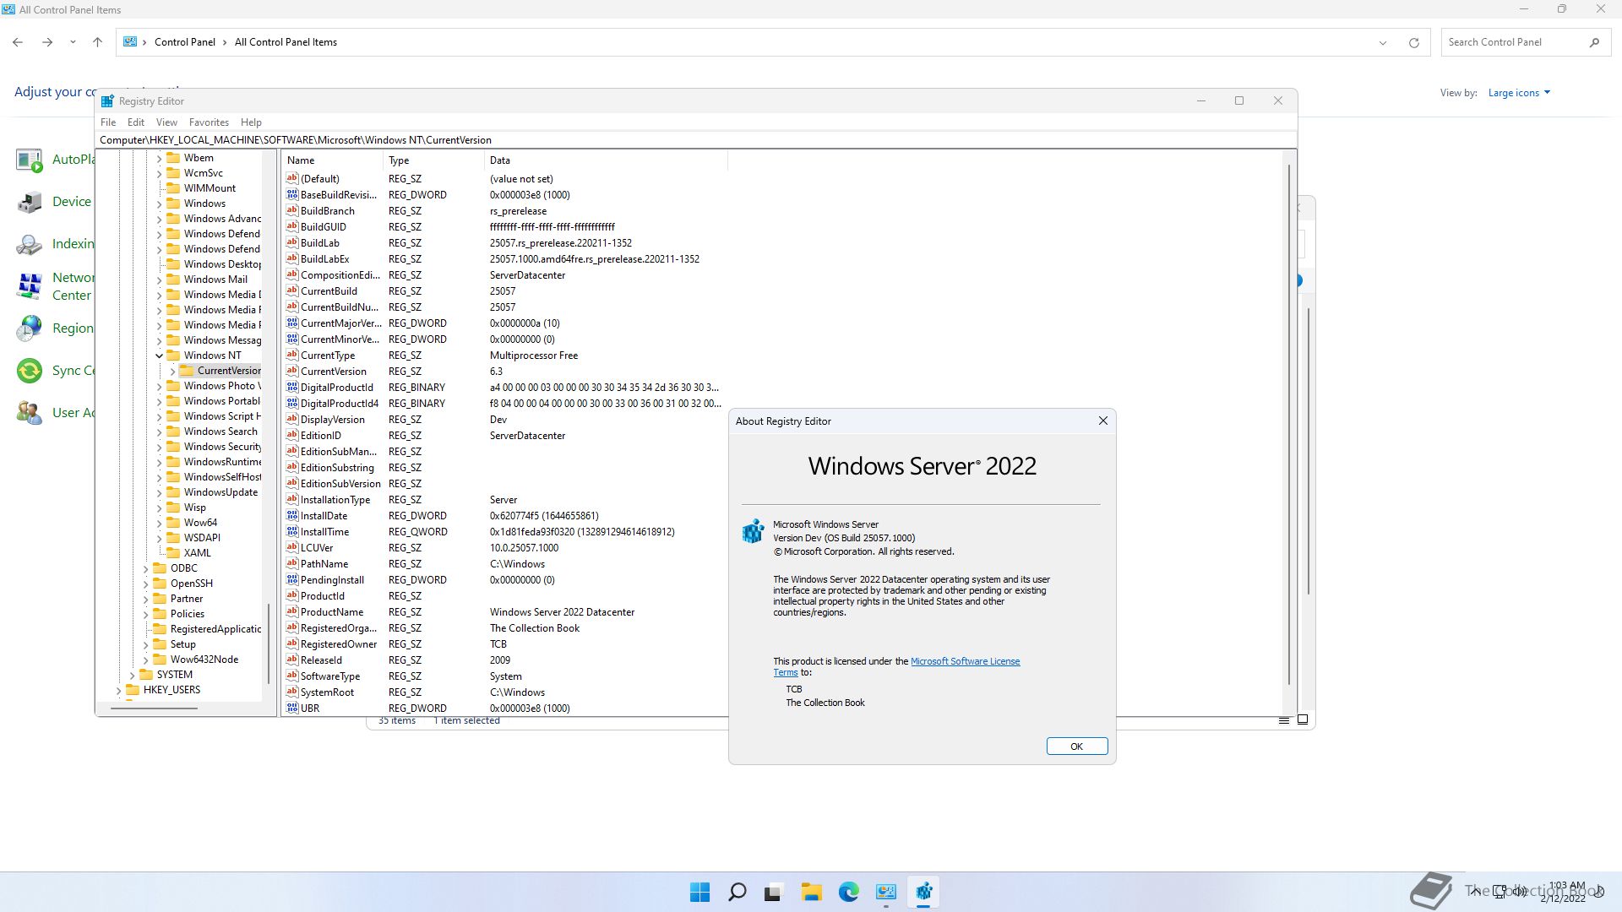Viewport: 1622px width, 912px height.
Task: Select the BuildLabEx value row
Action: [x=504, y=259]
